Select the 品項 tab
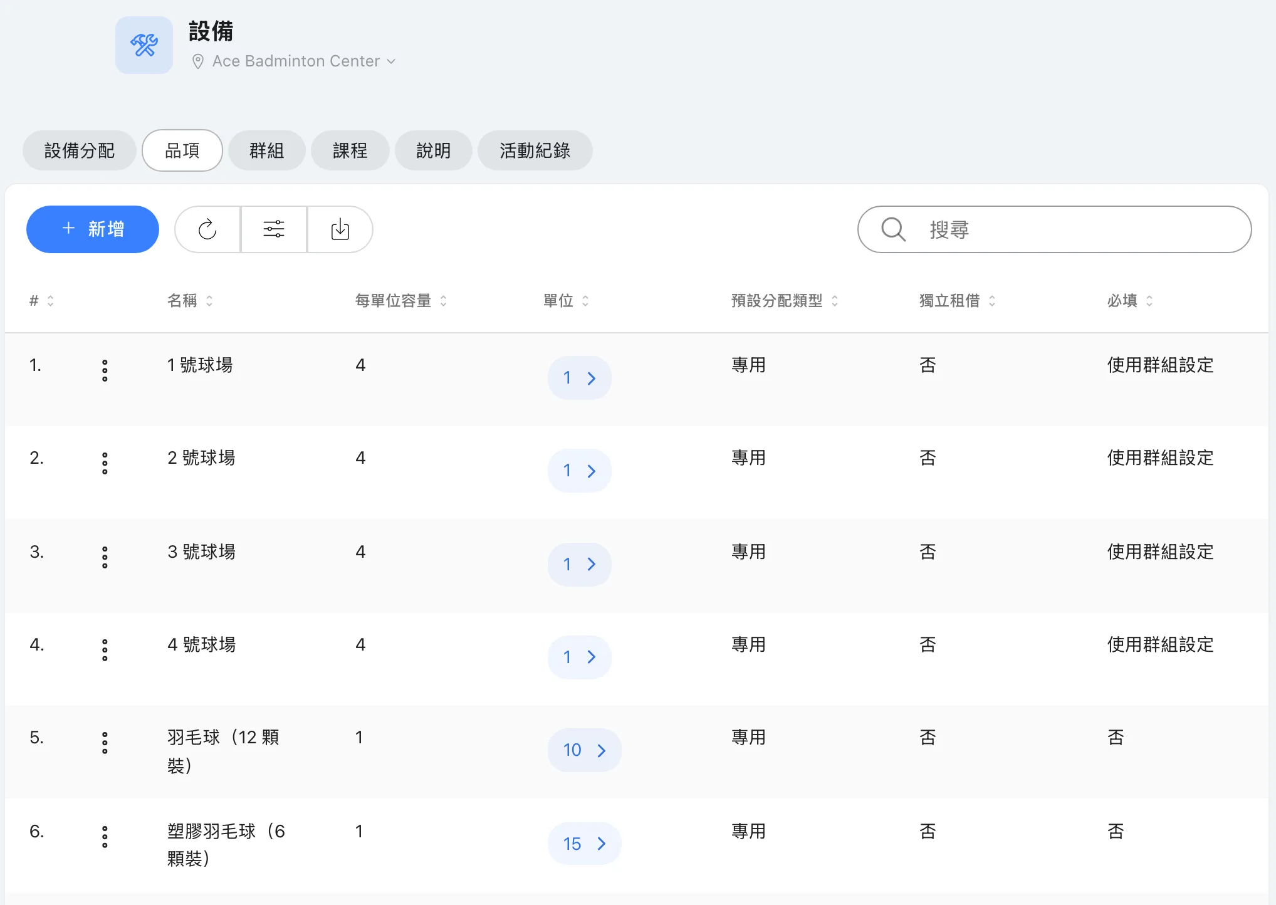This screenshot has width=1276, height=905. (x=182, y=150)
